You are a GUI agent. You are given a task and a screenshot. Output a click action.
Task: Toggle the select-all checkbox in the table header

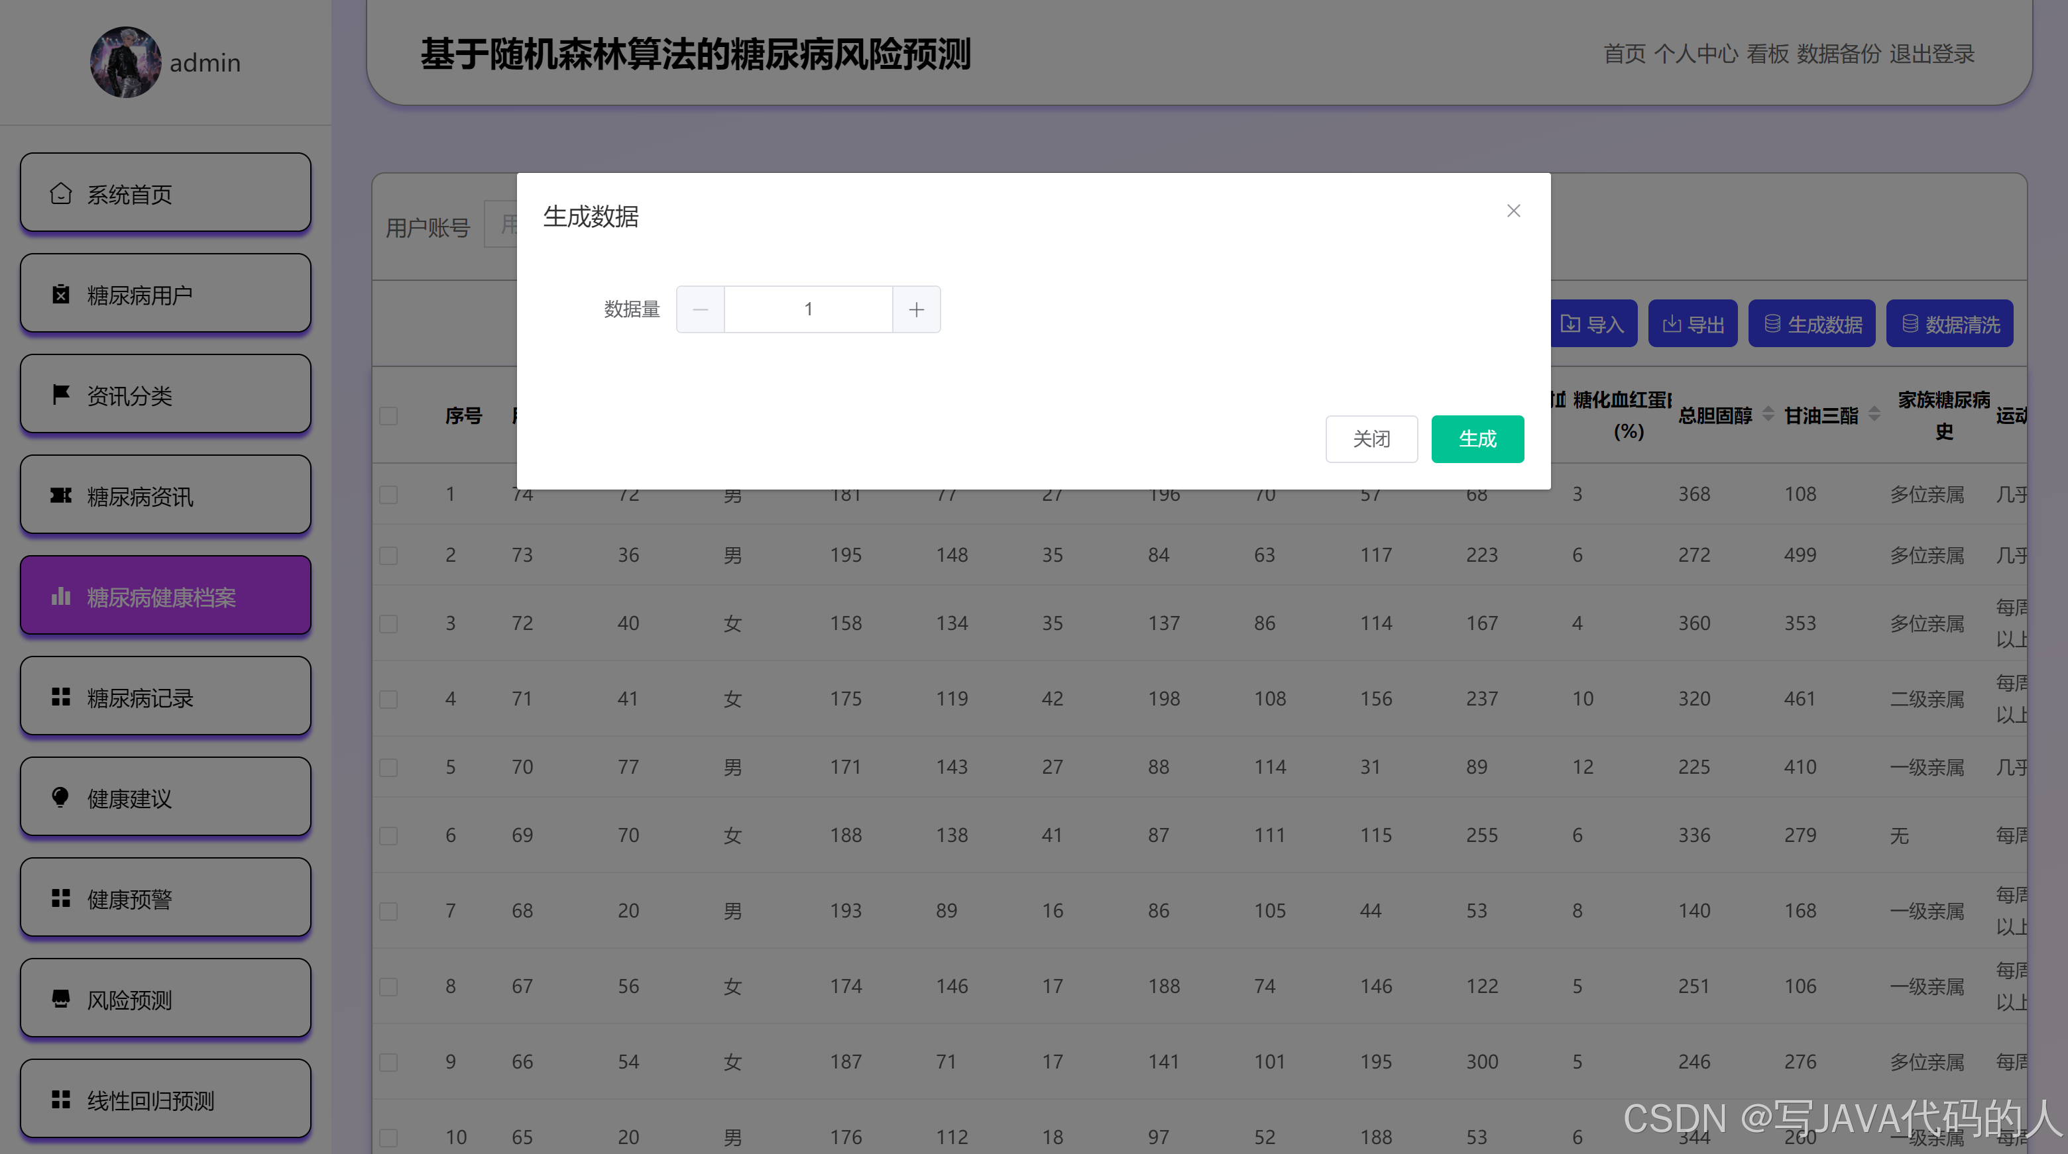(x=388, y=416)
